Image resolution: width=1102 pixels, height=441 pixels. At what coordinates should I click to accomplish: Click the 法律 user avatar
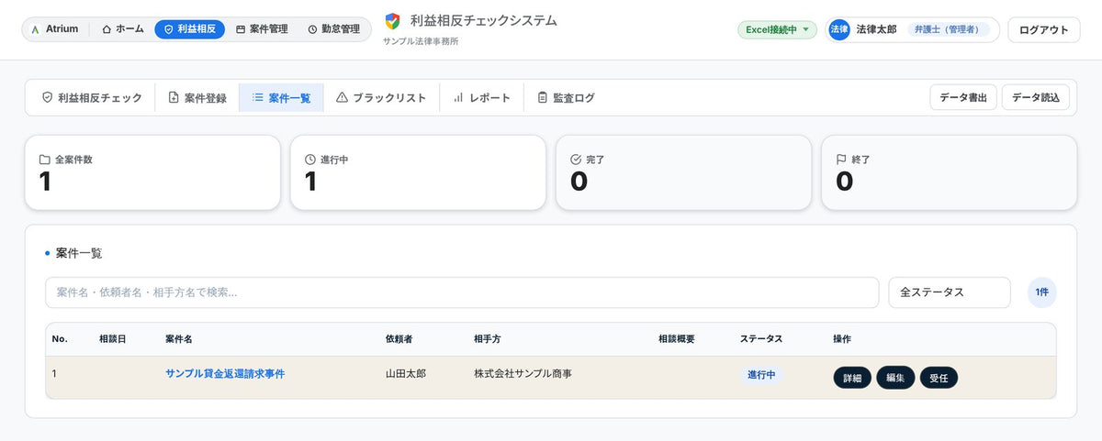[839, 29]
